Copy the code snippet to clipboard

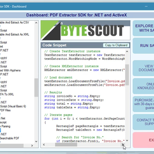[116, 45]
